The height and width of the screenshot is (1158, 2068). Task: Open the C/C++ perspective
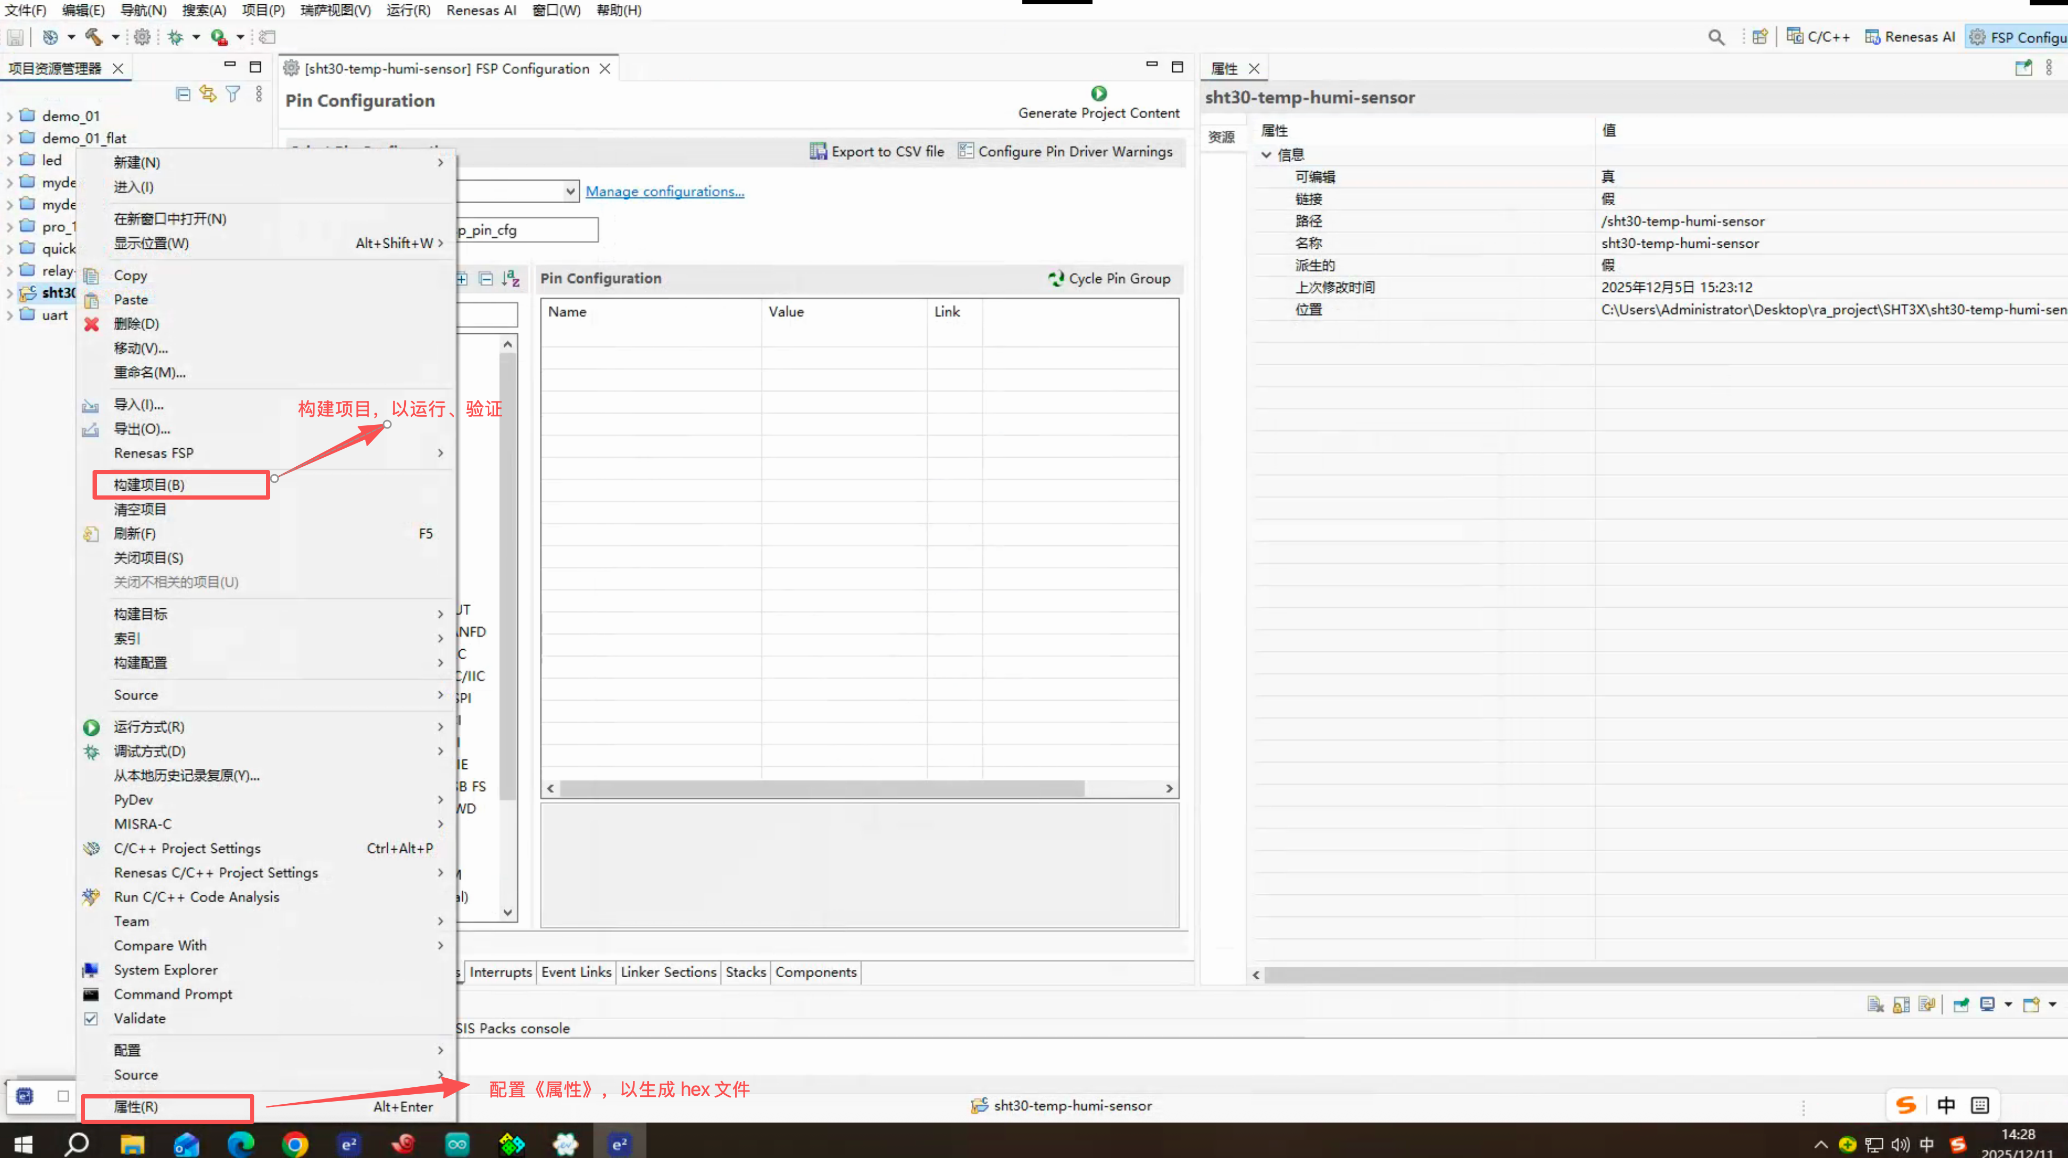[1819, 37]
